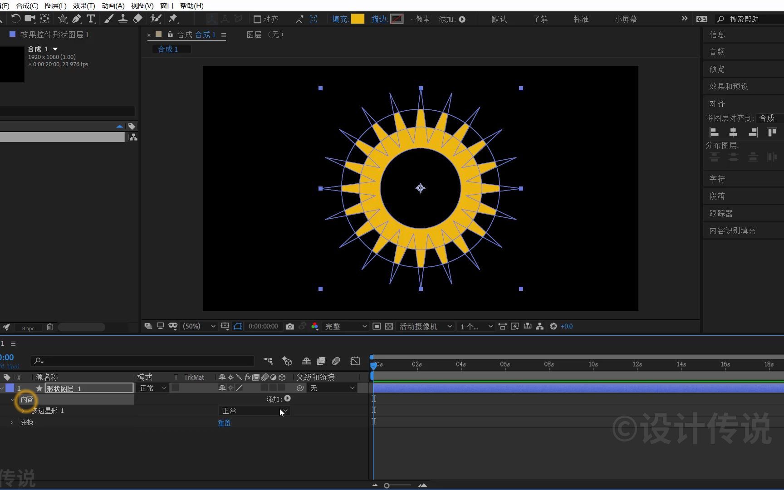The width and height of the screenshot is (784, 490).
Task: Toggle hide shy layers switch in timeline
Action: pyautogui.click(x=306, y=361)
